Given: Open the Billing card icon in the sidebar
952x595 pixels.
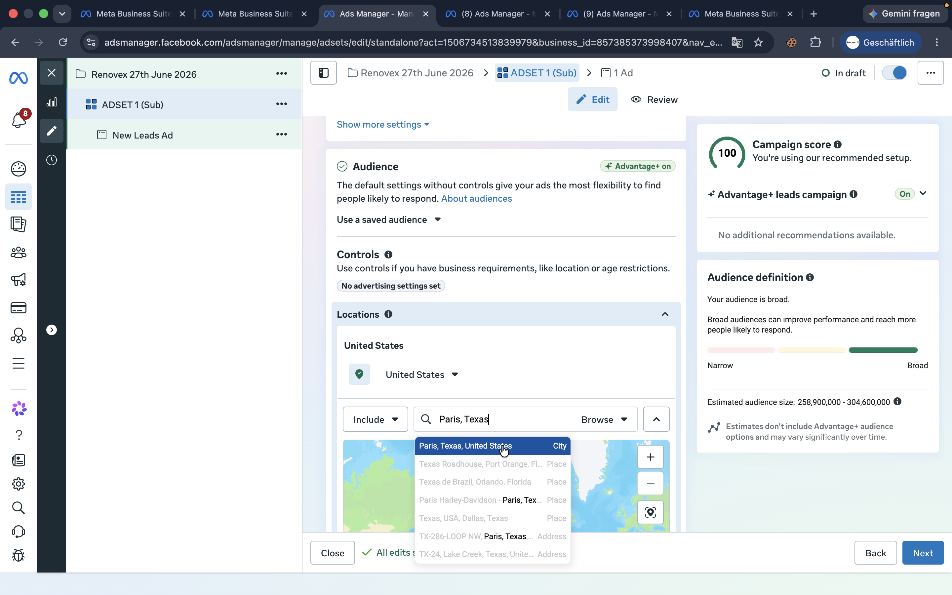Looking at the screenshot, I should [x=19, y=308].
